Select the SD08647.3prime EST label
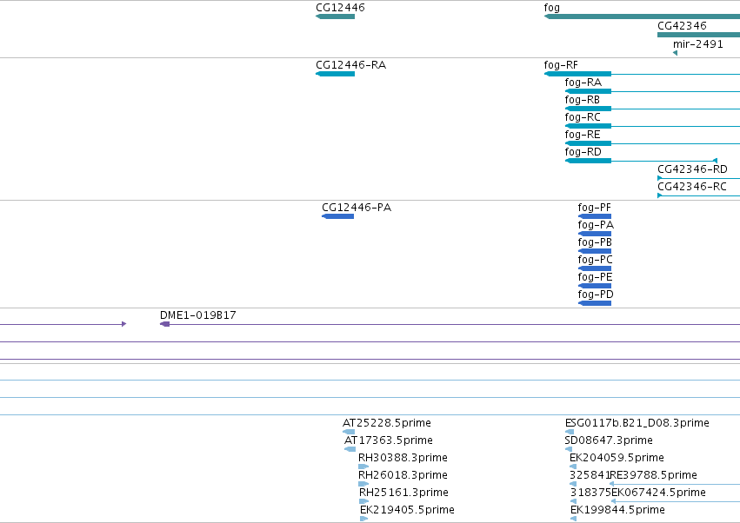Viewport: 740px width, 523px height. 609,440
